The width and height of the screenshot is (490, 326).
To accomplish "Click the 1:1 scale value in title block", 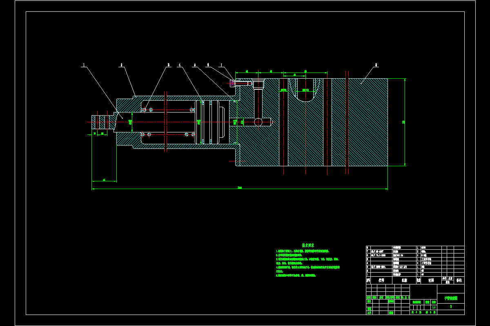I will tap(434, 307).
